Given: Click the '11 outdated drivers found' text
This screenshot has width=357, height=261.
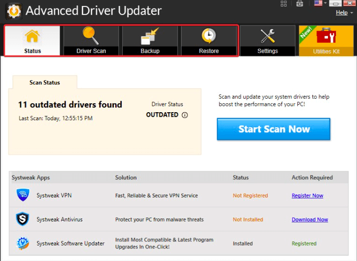Looking at the screenshot, I should (x=70, y=105).
